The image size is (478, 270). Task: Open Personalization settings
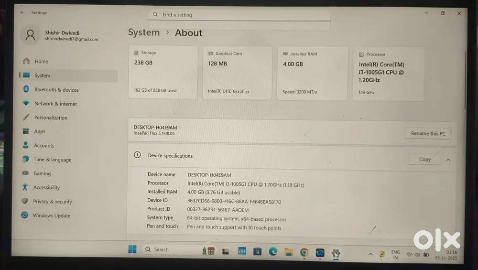coord(50,118)
